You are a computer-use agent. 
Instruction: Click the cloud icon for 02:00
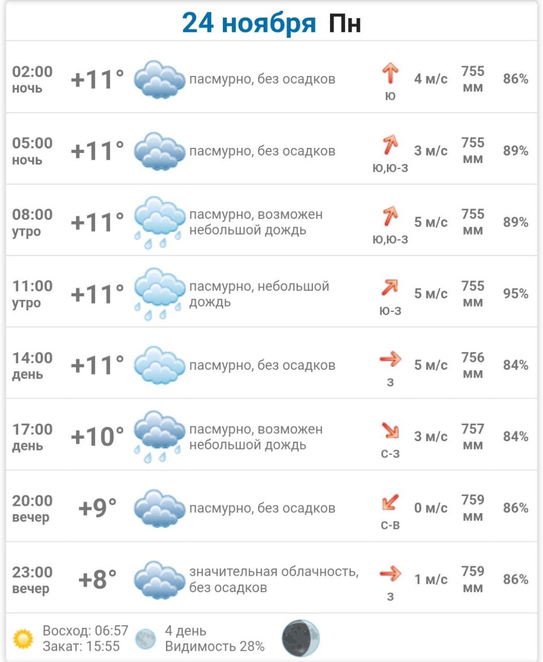click(159, 79)
